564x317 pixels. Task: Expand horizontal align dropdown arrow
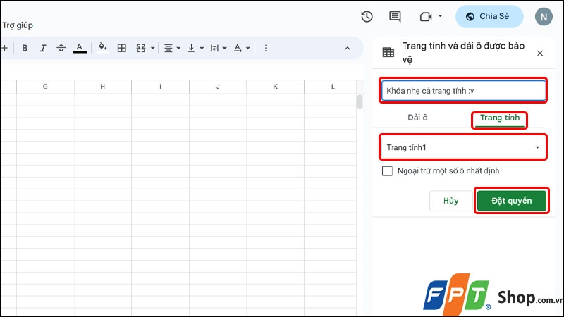coord(178,48)
